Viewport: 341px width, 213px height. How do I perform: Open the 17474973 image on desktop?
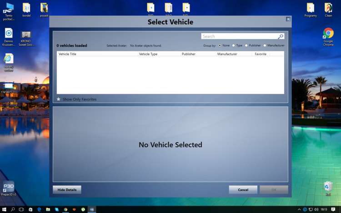(x=8, y=88)
